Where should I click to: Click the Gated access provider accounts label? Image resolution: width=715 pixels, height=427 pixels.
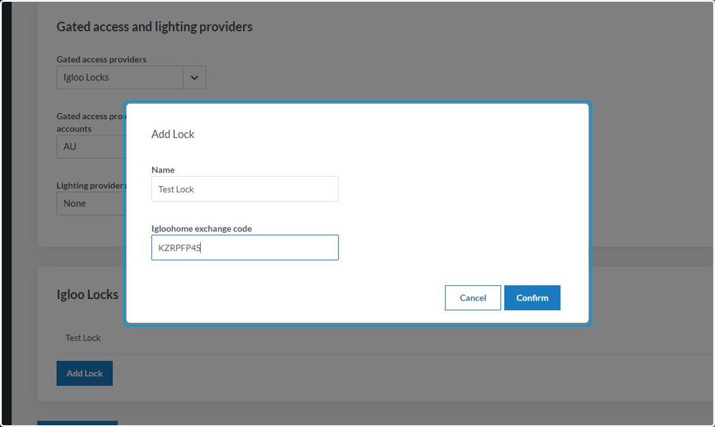(x=91, y=123)
